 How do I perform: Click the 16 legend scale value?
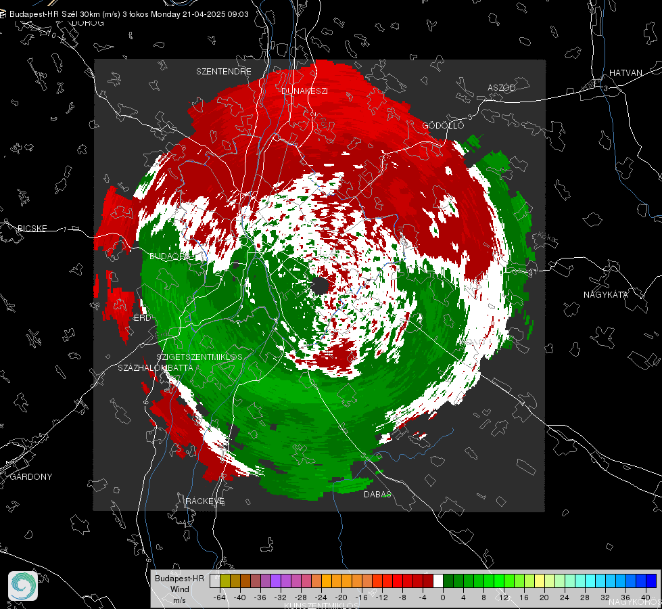tap(524, 598)
